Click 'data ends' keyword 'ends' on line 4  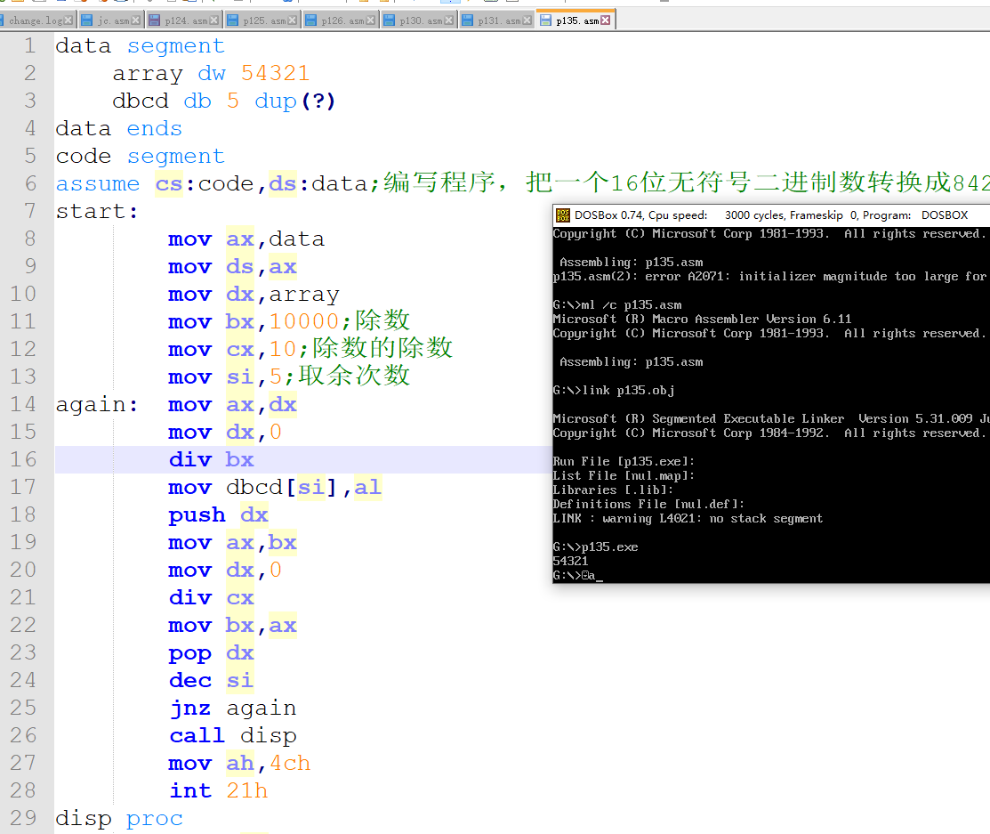click(x=154, y=129)
